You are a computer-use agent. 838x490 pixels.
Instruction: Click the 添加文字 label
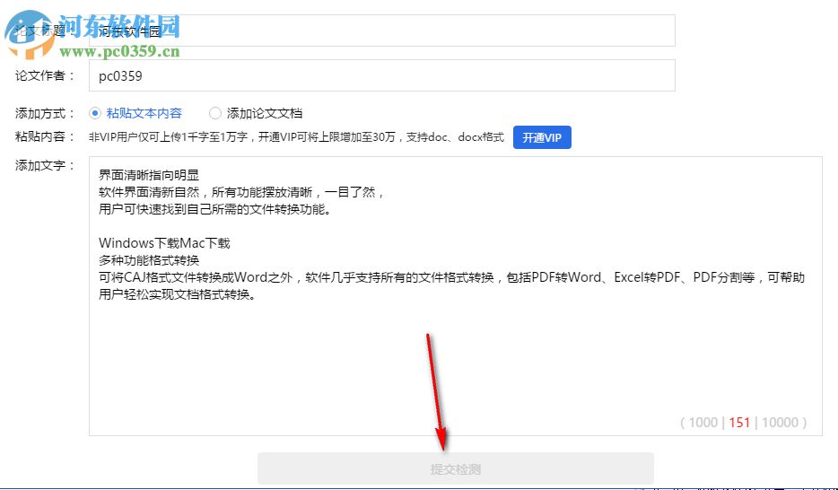[x=45, y=166]
